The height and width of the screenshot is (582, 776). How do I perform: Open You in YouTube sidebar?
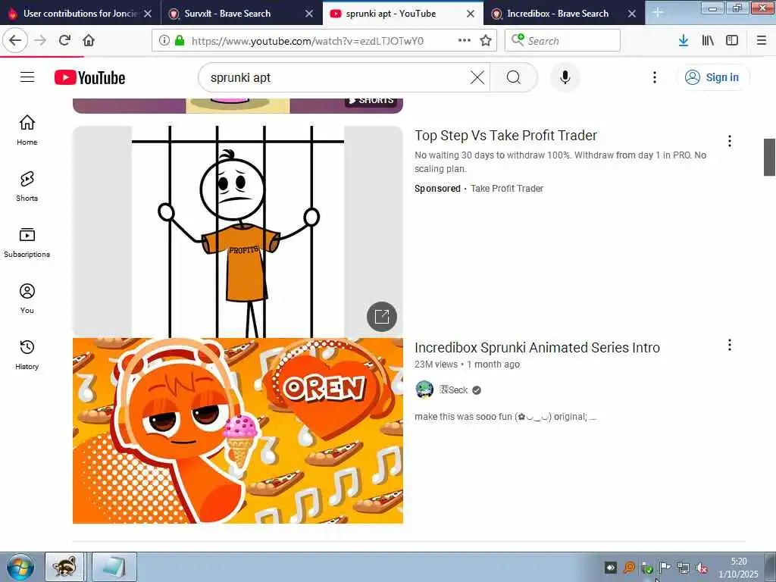coord(27,299)
